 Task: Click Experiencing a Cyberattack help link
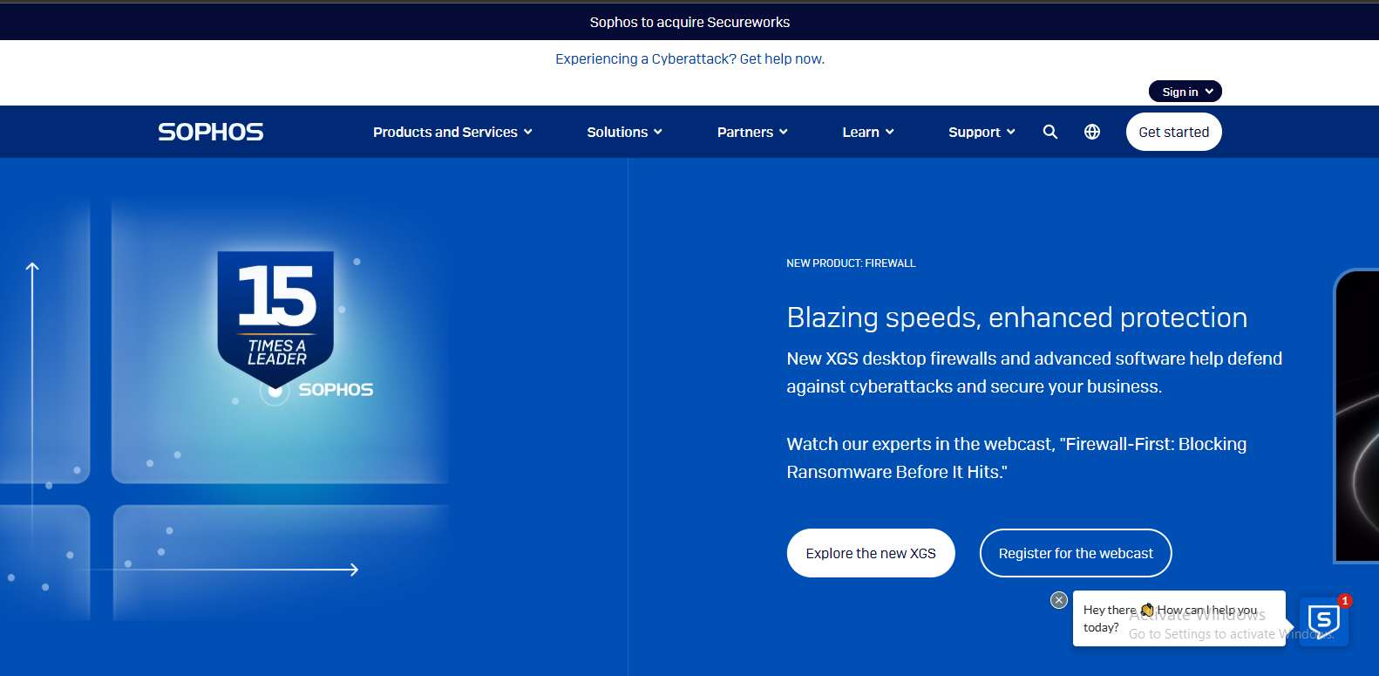689,58
